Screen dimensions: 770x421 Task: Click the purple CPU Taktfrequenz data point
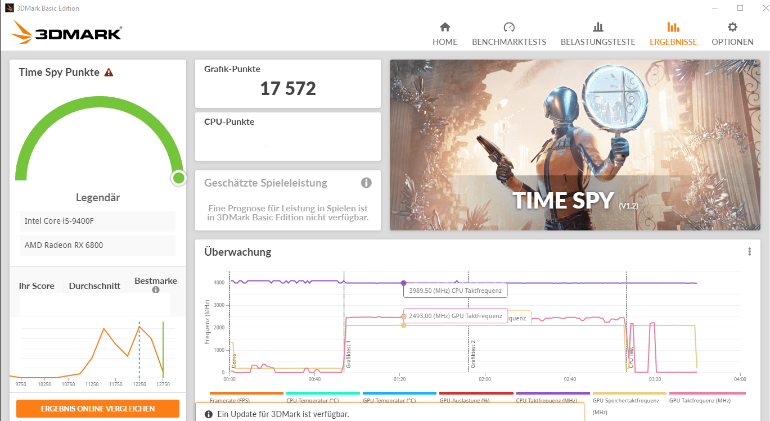click(403, 283)
